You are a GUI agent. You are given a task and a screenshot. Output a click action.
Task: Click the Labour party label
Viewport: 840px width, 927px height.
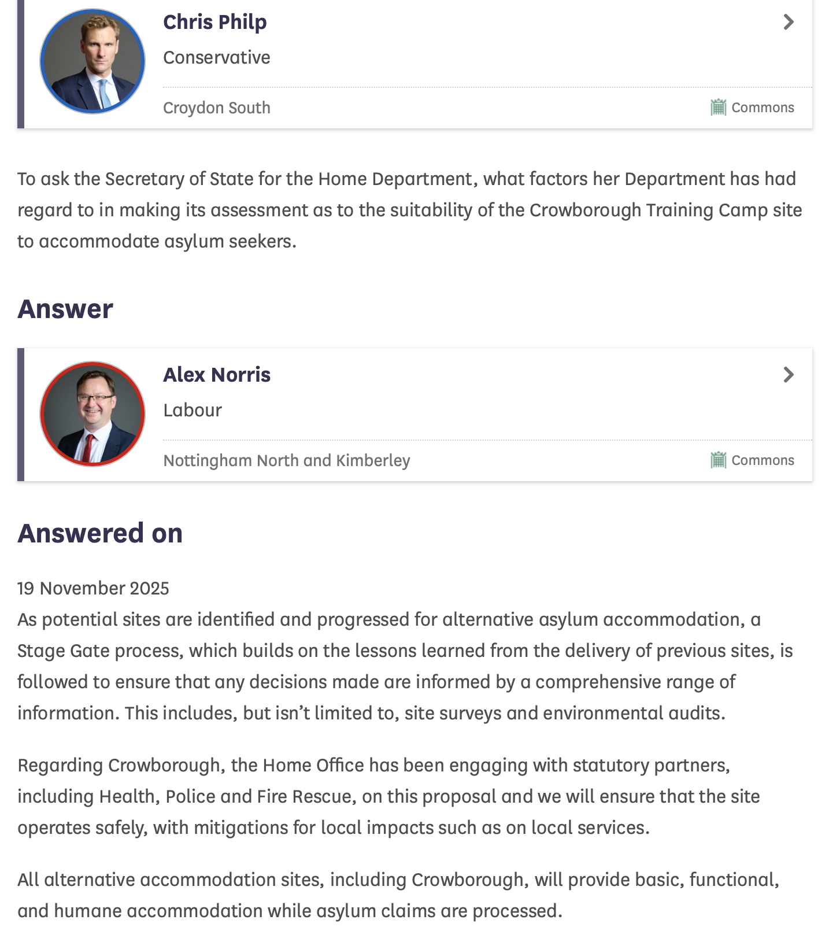pyautogui.click(x=193, y=410)
